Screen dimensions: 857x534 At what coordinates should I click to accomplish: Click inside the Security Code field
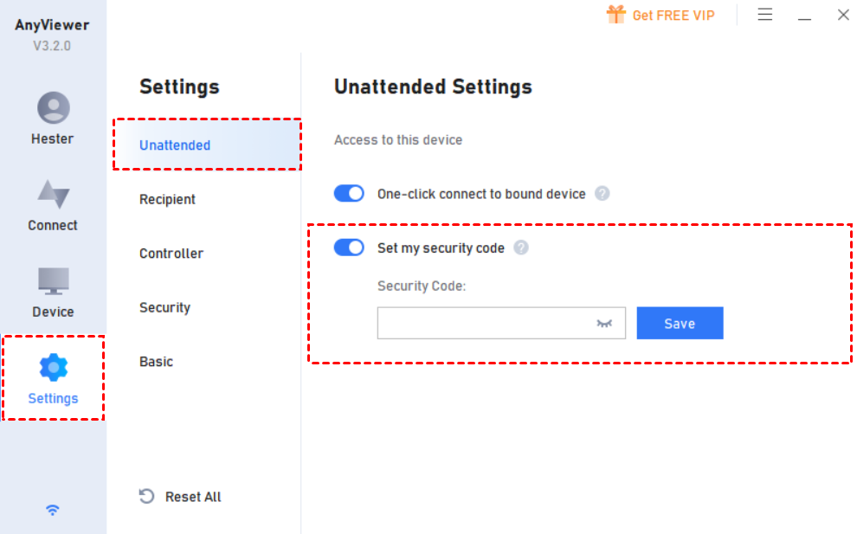(501, 323)
